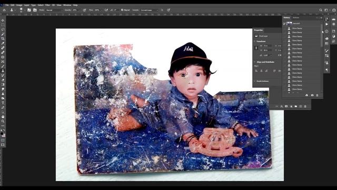Delete current state trash icon in History
337x190 pixels.
point(317,95)
